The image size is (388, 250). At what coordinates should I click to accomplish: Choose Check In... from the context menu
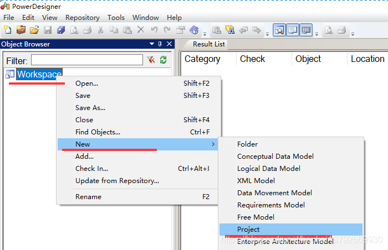tap(138, 169)
